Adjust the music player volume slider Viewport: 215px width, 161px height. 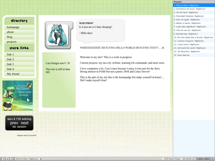203,159
